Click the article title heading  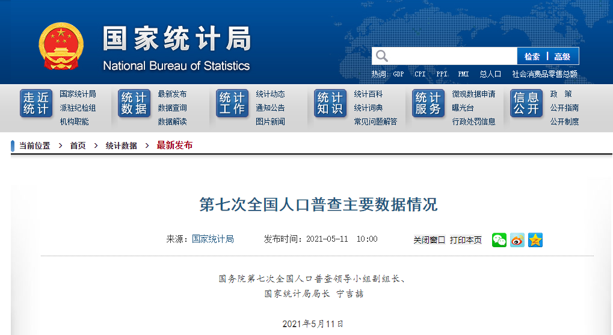(x=318, y=204)
